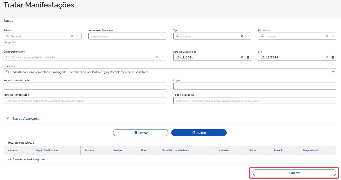The image size is (341, 180).
Task: Sort table by Número column header
Action: (x=12, y=150)
